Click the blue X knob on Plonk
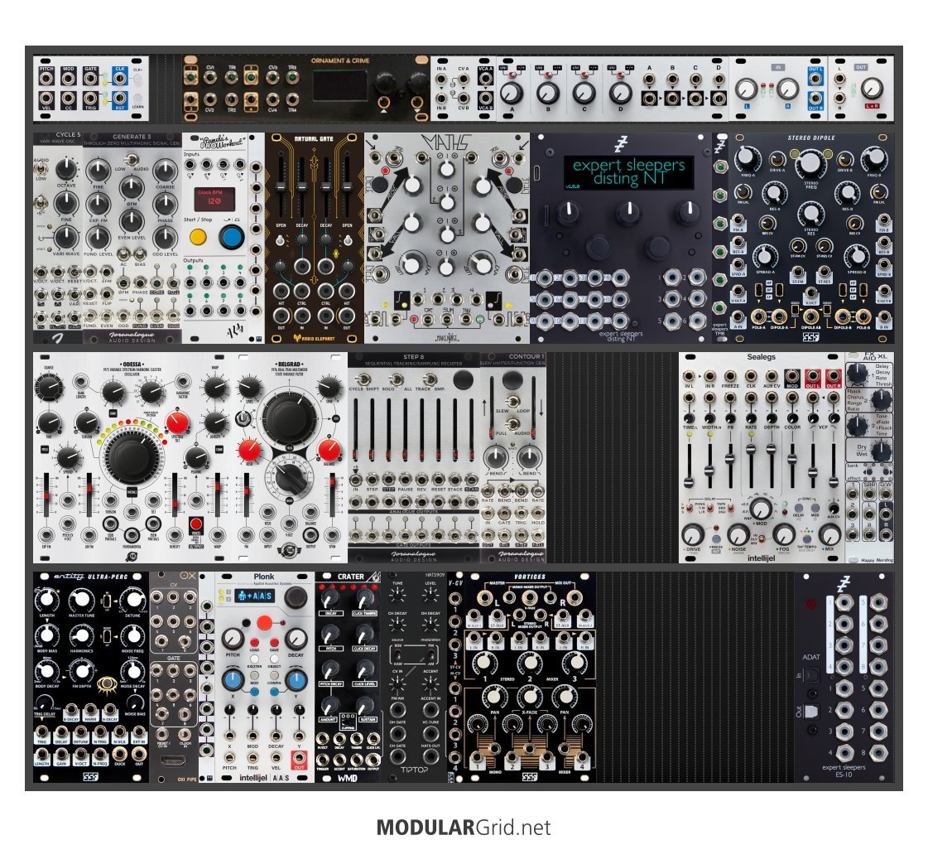928x845 pixels. tap(233, 679)
